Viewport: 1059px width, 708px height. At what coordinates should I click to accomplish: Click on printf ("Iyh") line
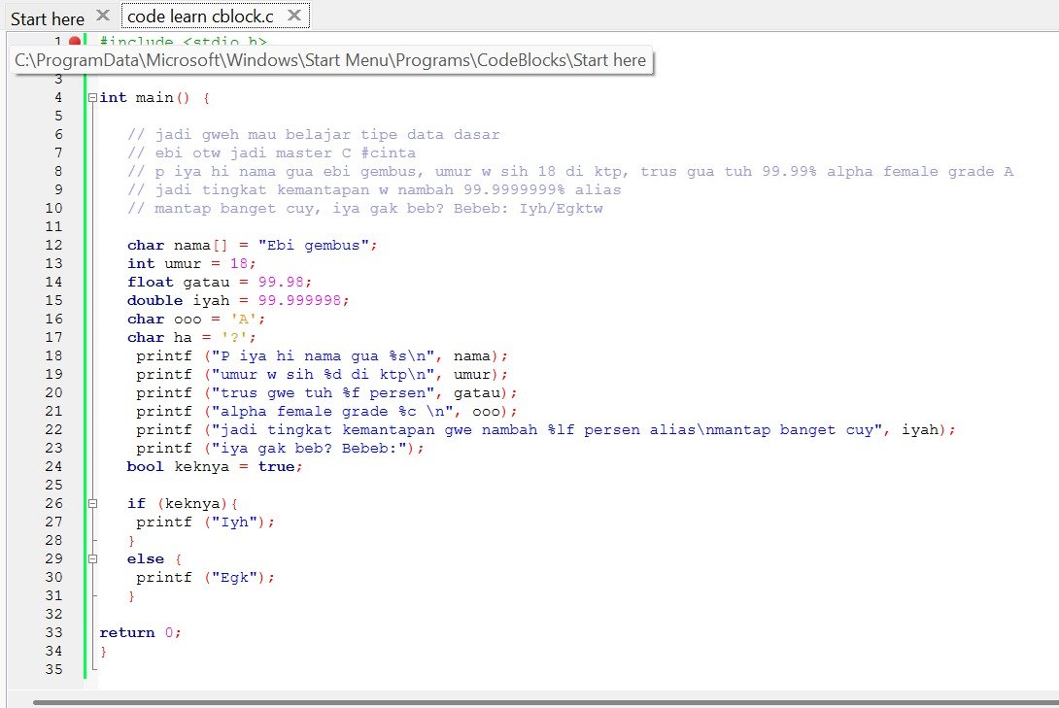pyautogui.click(x=205, y=522)
